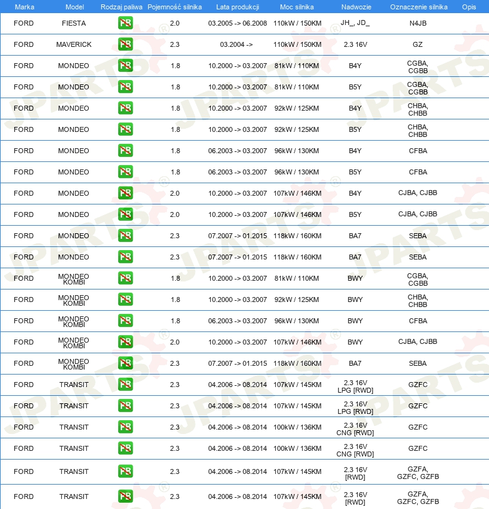Image resolution: width=489 pixels, height=509 pixels.
Task: Click fuel icon for MONDEO KOMBI 96kW row
Action: coord(125,321)
